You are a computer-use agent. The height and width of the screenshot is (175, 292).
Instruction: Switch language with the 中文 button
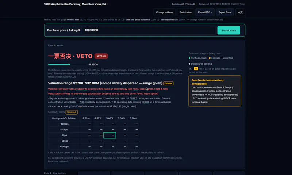[x=240, y=12]
